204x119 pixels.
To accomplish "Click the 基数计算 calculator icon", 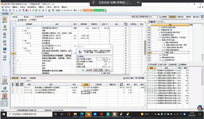I will coord(19,20).
